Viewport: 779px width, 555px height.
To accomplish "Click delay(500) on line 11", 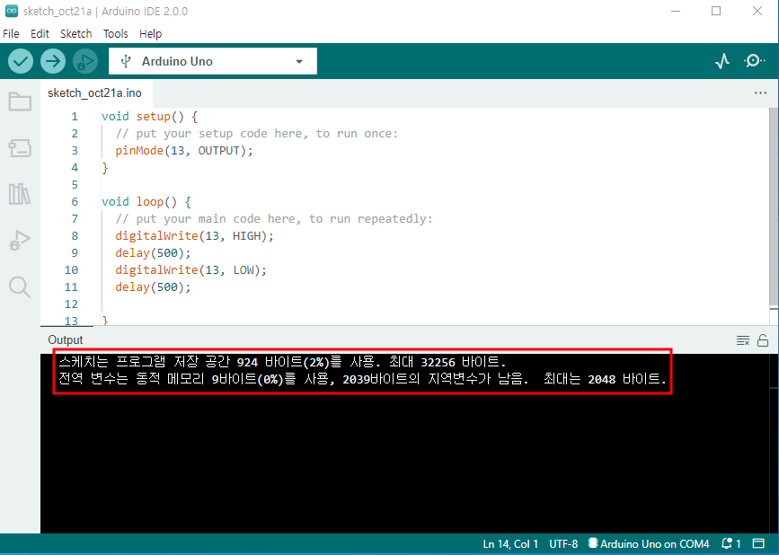I will coord(153,287).
